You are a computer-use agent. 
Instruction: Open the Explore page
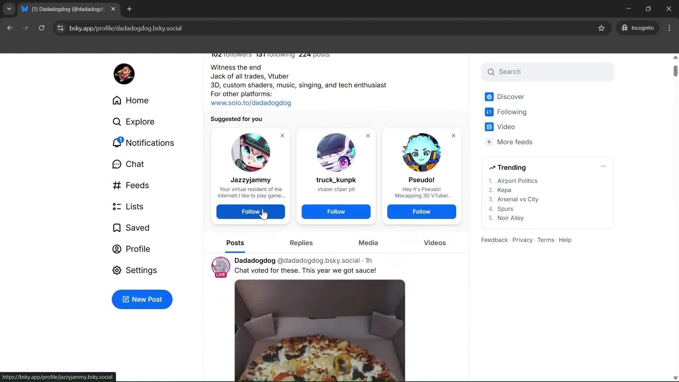click(140, 121)
